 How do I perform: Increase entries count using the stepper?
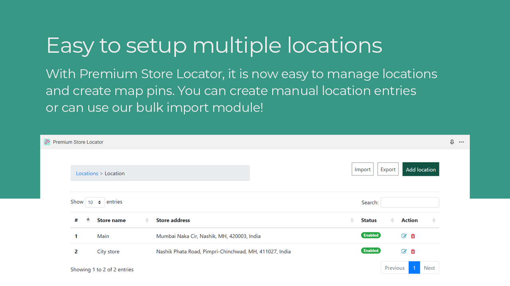click(100, 201)
